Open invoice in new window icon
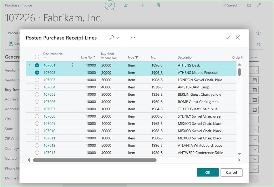This screenshot has height=187, width=274. click(249, 5)
